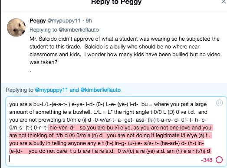Focus the reply text box

116,131
